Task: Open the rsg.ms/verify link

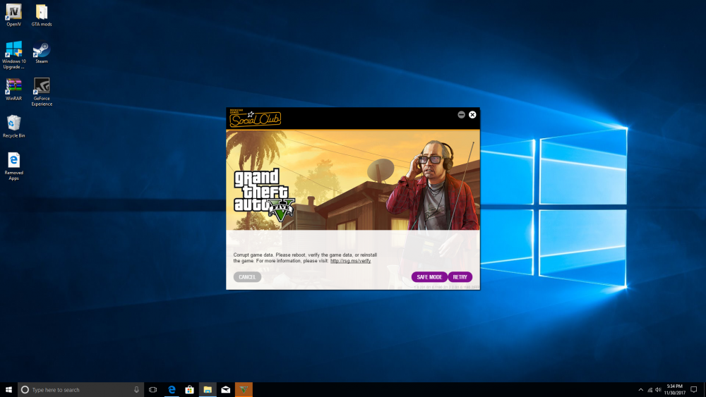Action: pos(350,261)
